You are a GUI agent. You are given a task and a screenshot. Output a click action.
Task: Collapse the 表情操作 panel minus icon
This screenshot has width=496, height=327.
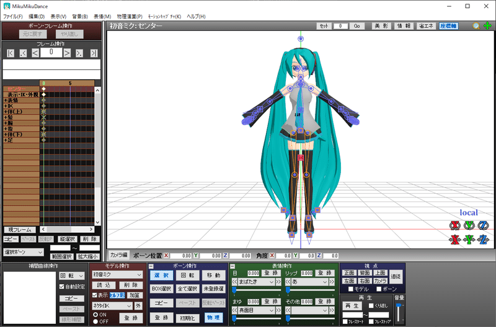tap(232, 266)
